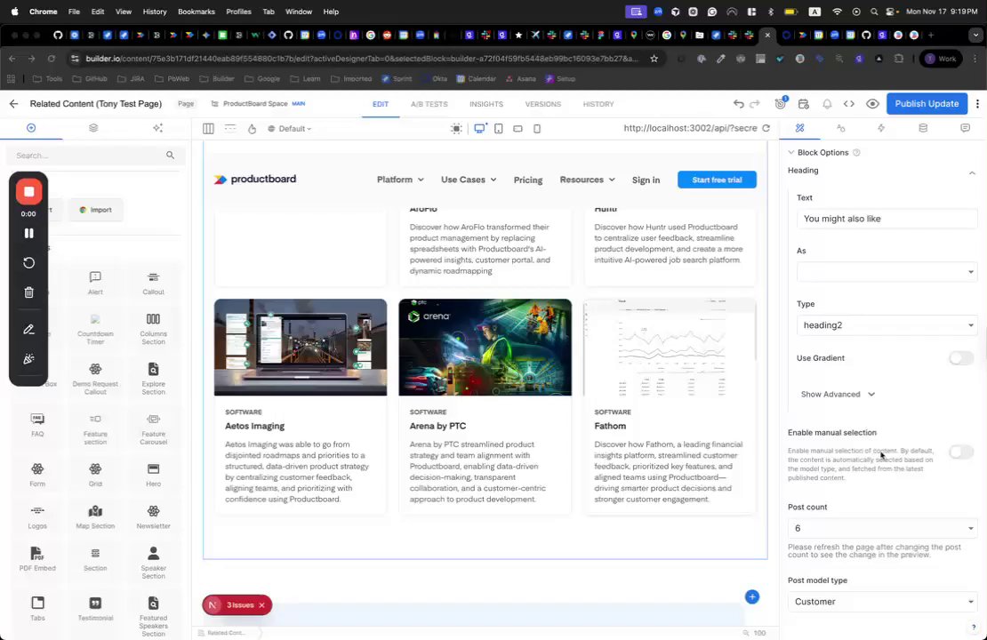The width and height of the screenshot is (987, 640).
Task: Add a Columns Section block
Action: point(153,329)
